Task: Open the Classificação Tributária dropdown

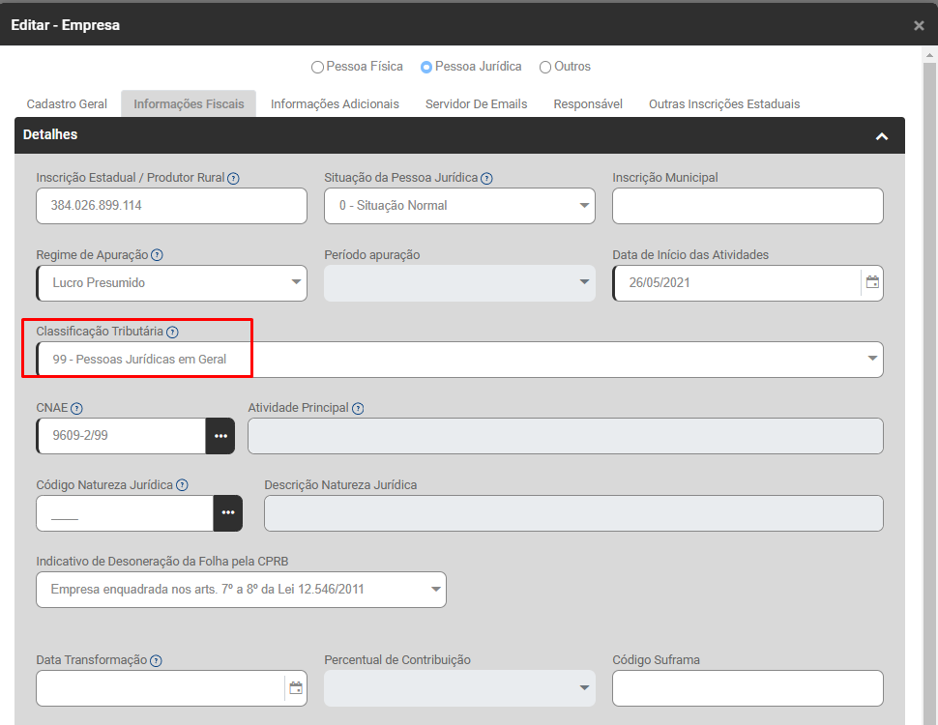Action: 459,360
